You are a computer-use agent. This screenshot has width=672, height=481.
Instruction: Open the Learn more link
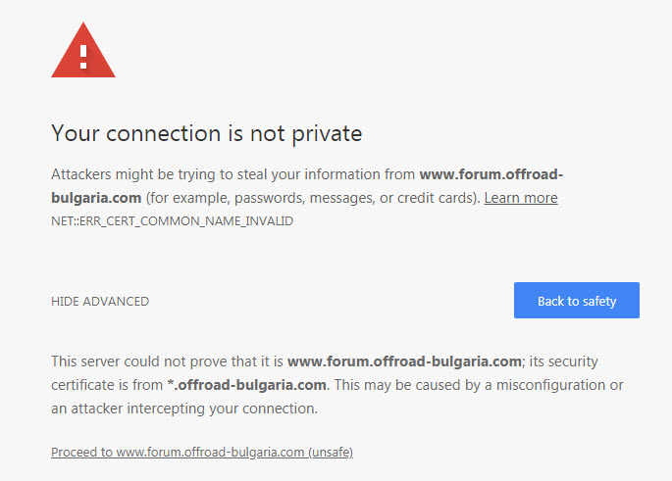pos(520,198)
